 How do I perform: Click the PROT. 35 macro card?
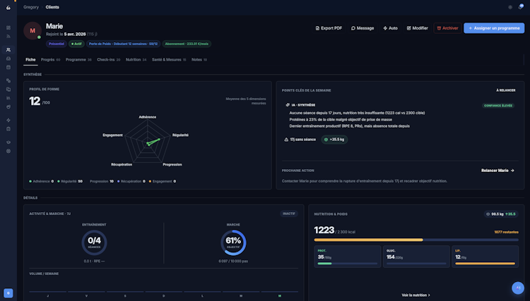348,257
